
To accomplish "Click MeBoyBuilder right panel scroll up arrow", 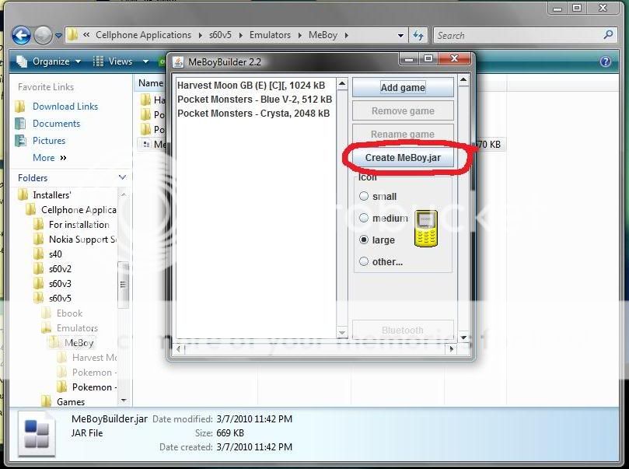I will pos(463,80).
